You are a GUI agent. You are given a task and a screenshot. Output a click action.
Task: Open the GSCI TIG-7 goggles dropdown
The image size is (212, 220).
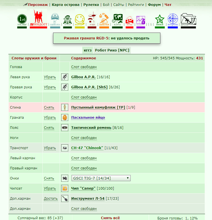click(101, 178)
